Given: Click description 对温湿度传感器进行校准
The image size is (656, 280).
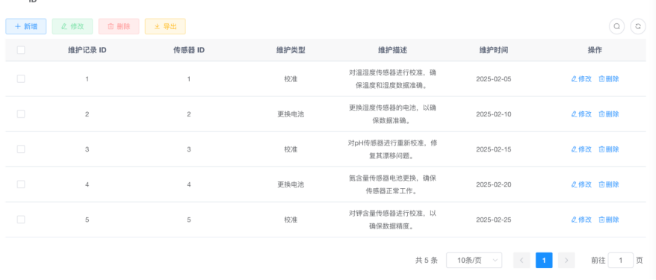Looking at the screenshot, I should tap(393, 79).
